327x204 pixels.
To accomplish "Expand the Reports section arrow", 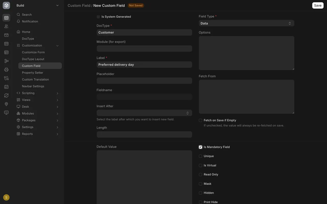I will pos(57,134).
